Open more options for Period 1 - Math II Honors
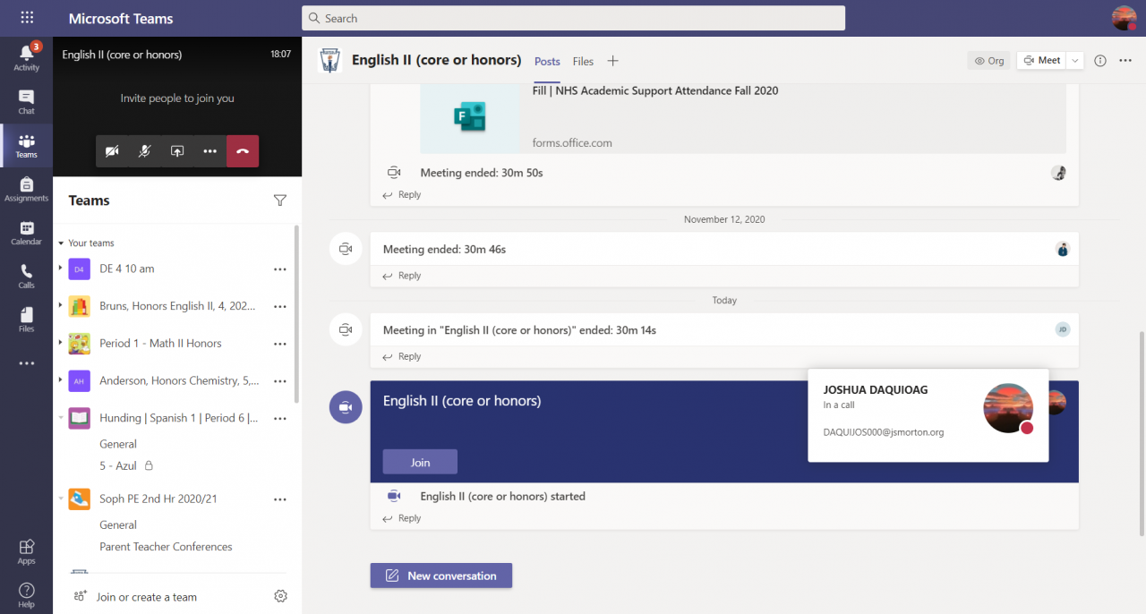The width and height of the screenshot is (1146, 614). (x=280, y=344)
